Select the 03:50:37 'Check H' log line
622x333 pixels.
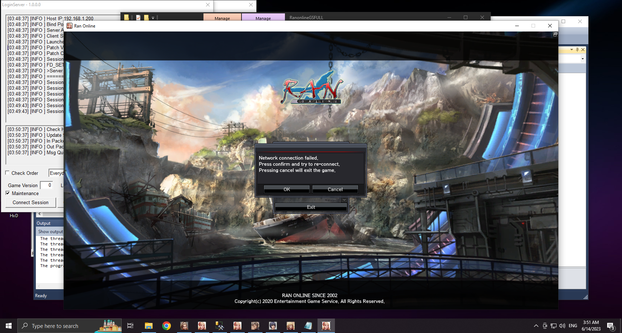pyautogui.click(x=35, y=129)
